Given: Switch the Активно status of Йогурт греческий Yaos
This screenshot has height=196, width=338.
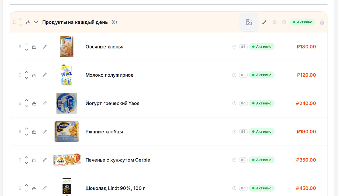Looking at the screenshot, I should coord(262,103).
